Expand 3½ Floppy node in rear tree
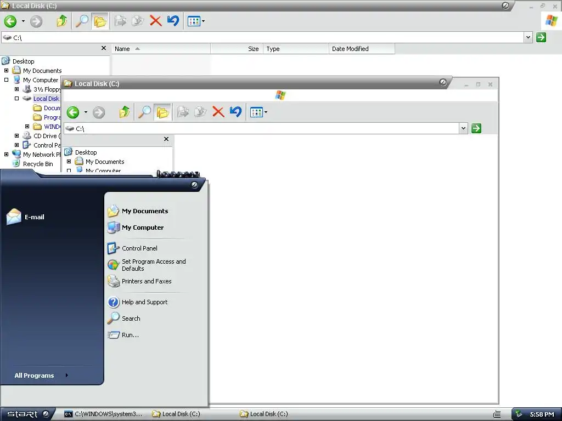The height and width of the screenshot is (421, 562). 16,89
